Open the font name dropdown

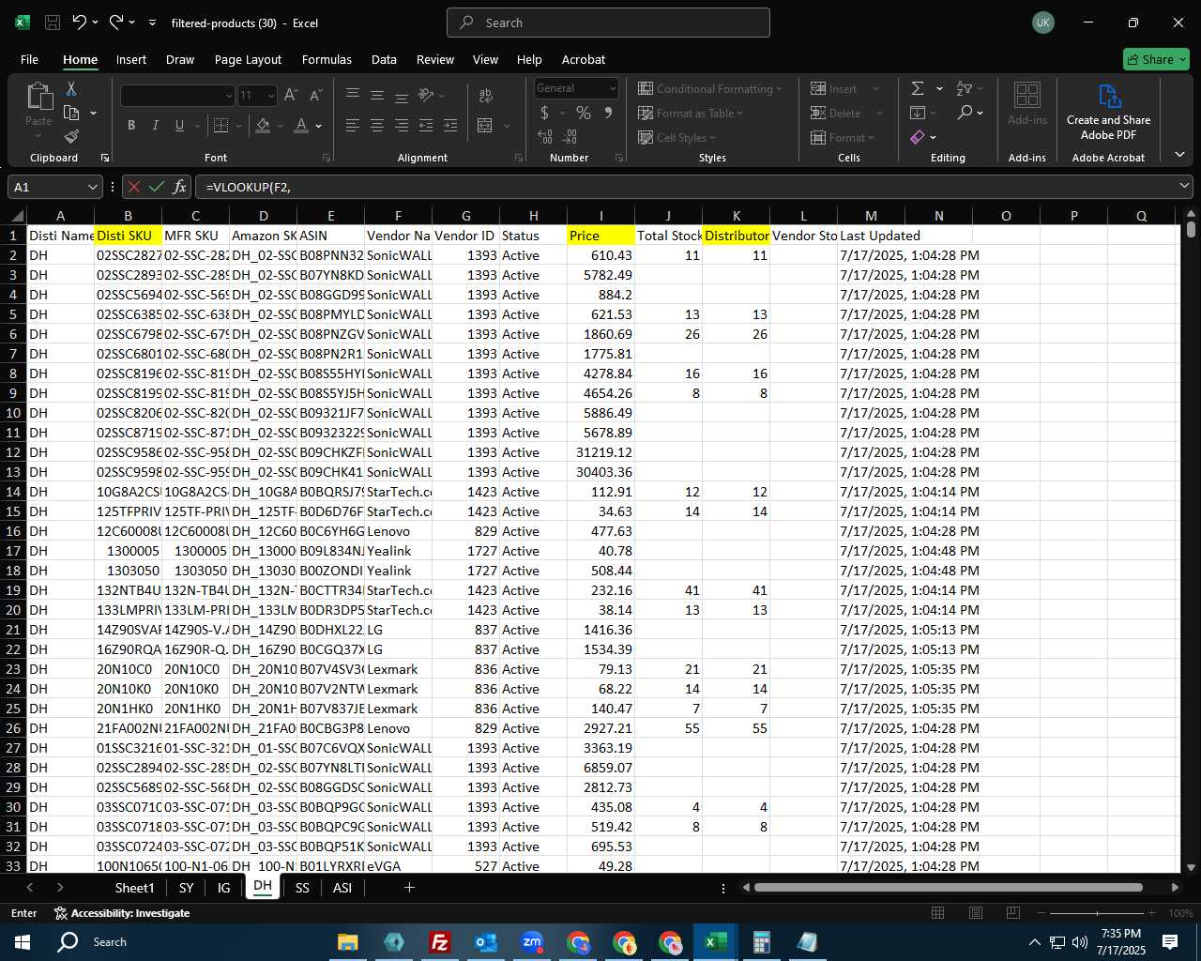click(228, 95)
